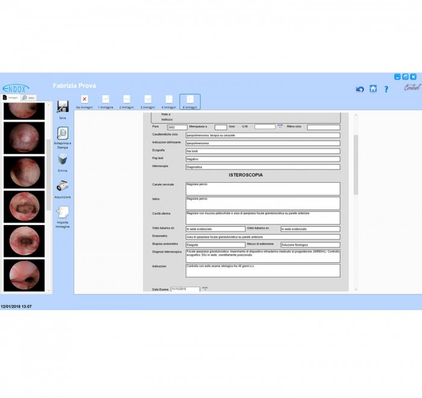Select the No Immagini layout option
This screenshot has height=398, width=422.
coord(84,99)
